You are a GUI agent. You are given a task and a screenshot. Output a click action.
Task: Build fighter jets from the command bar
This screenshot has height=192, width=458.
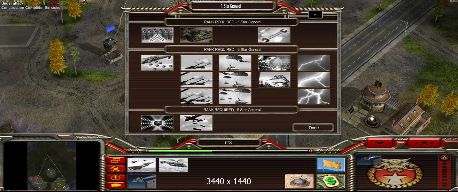142,165
